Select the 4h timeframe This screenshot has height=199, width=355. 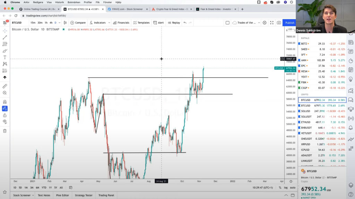click(51, 22)
